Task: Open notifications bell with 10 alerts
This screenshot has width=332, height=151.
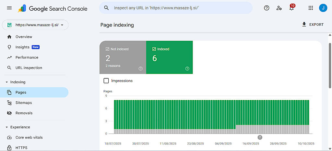Action: point(291,8)
